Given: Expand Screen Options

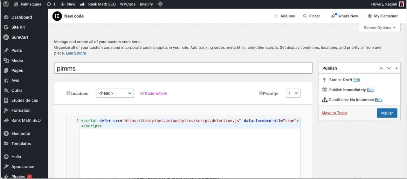Looking at the screenshot, I should tap(380, 28).
